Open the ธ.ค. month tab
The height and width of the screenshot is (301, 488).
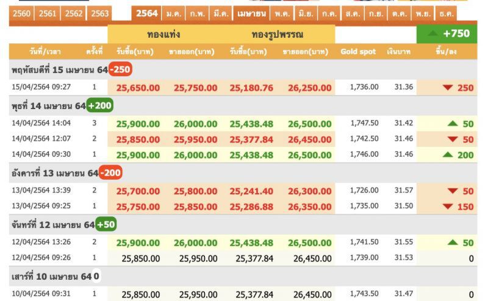coord(447,13)
